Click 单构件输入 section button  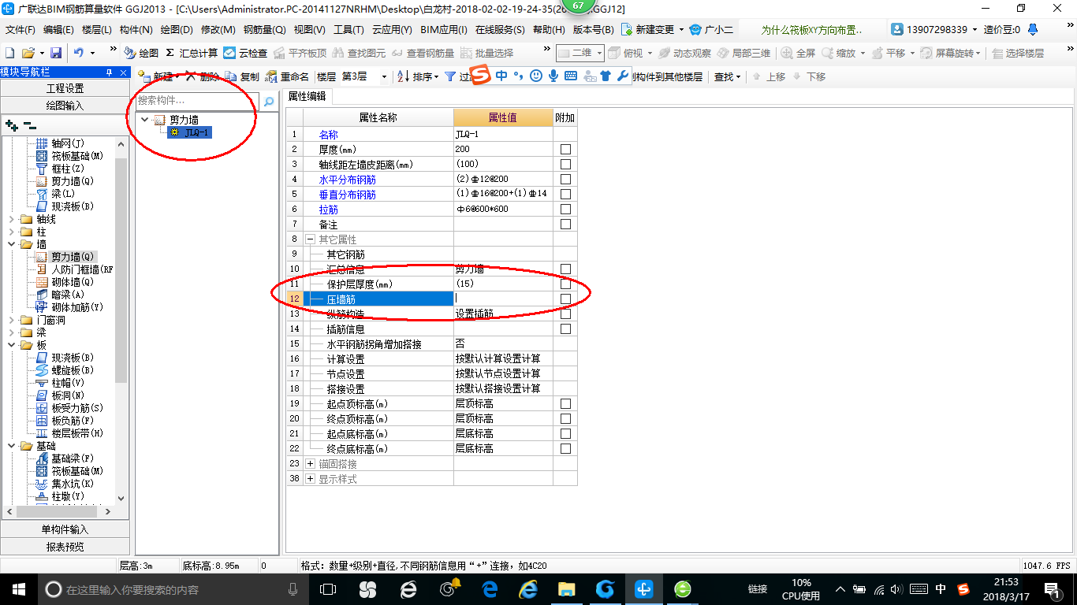[65, 529]
